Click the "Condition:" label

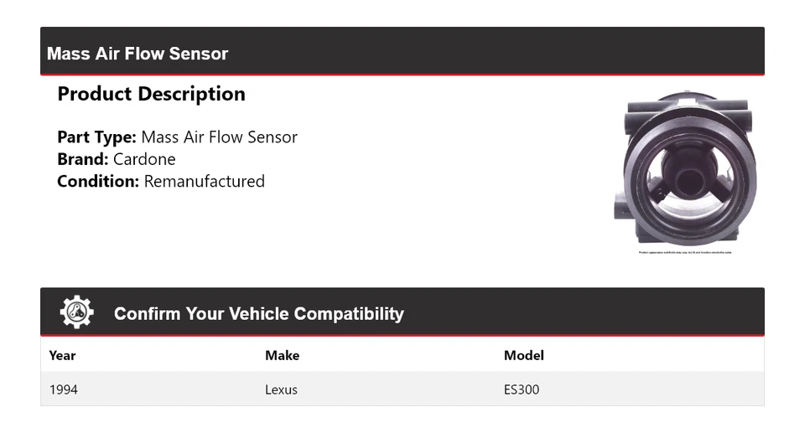pos(98,181)
